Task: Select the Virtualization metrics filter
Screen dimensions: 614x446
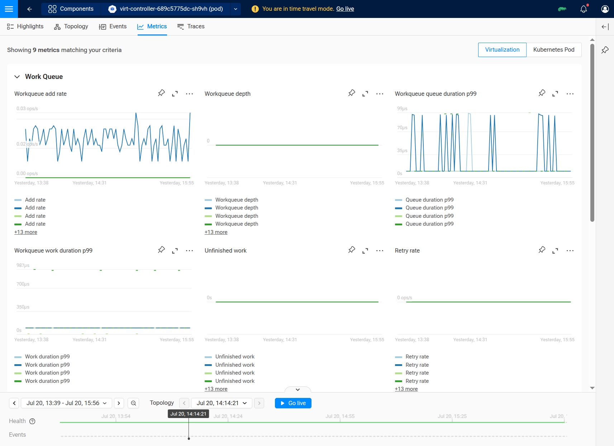Action: click(502, 50)
